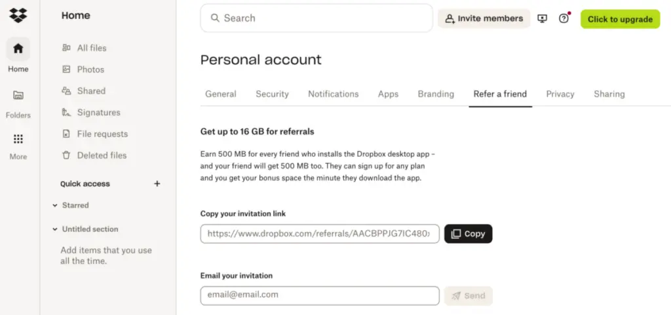Copy the invitation link with Copy button
This screenshot has height=315, width=671.
pos(468,234)
